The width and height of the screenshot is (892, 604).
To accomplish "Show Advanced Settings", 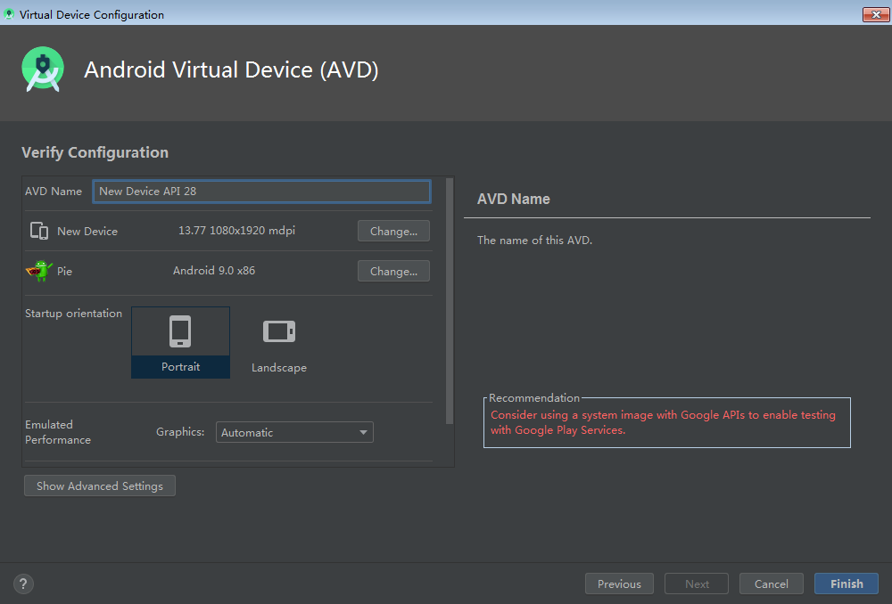I will [100, 486].
